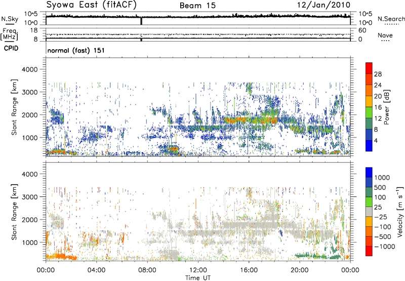Click the strong red echo band near 15:00 in power panel
The width and height of the screenshot is (405, 281).
coord(236,120)
